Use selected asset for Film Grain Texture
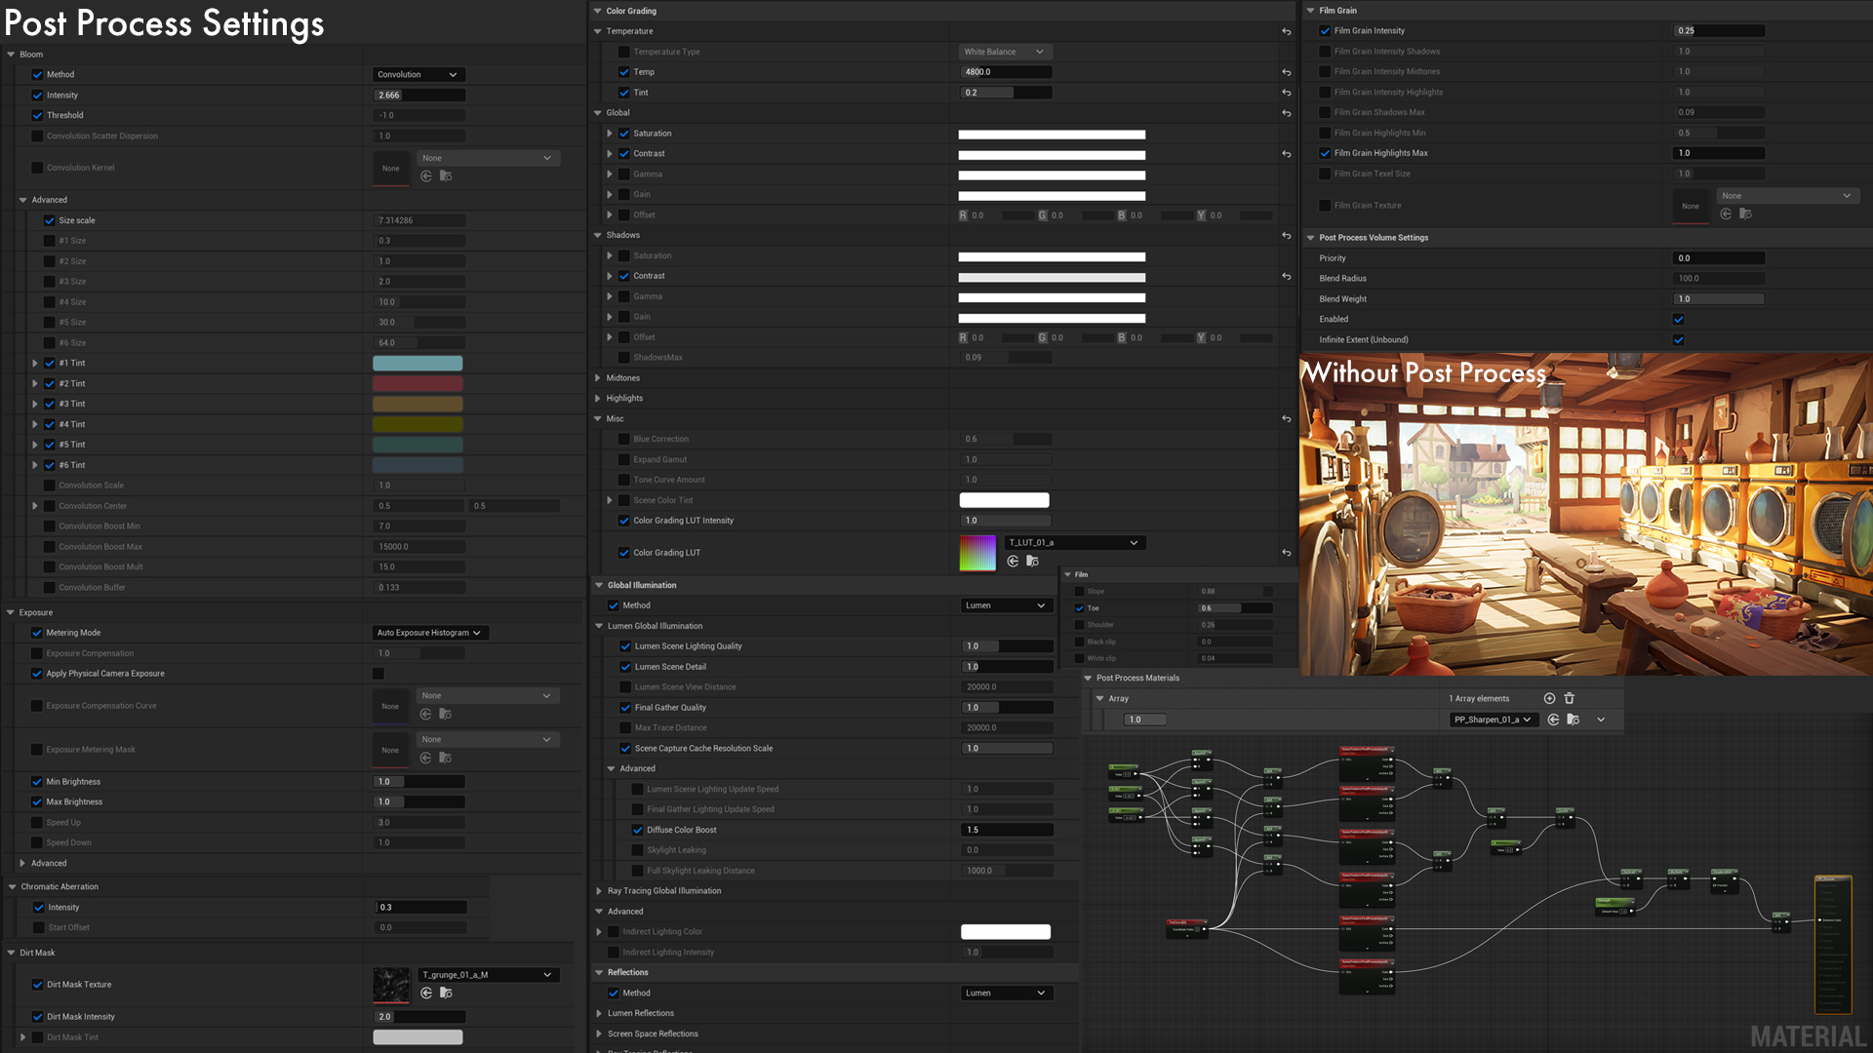This screenshot has height=1053, width=1873. (1726, 214)
